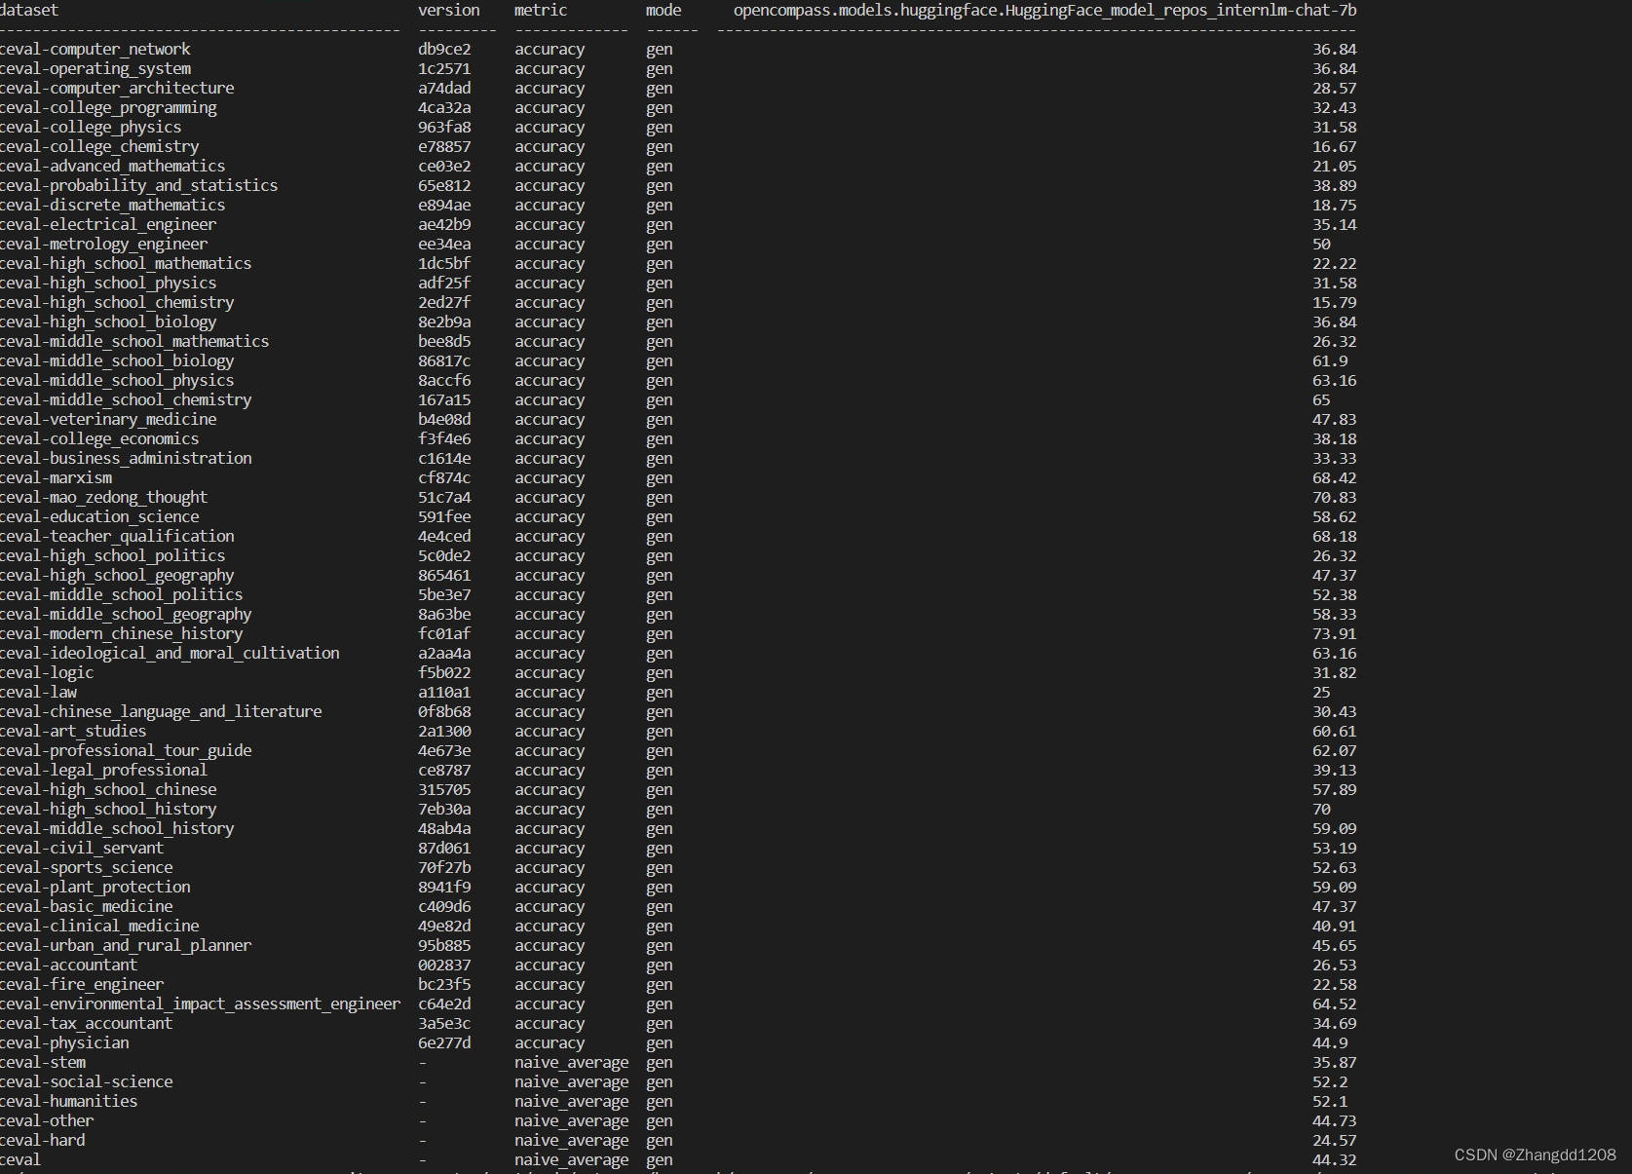Click ceval-logic dataset name
The width and height of the screenshot is (1632, 1174).
pyautogui.click(x=47, y=672)
